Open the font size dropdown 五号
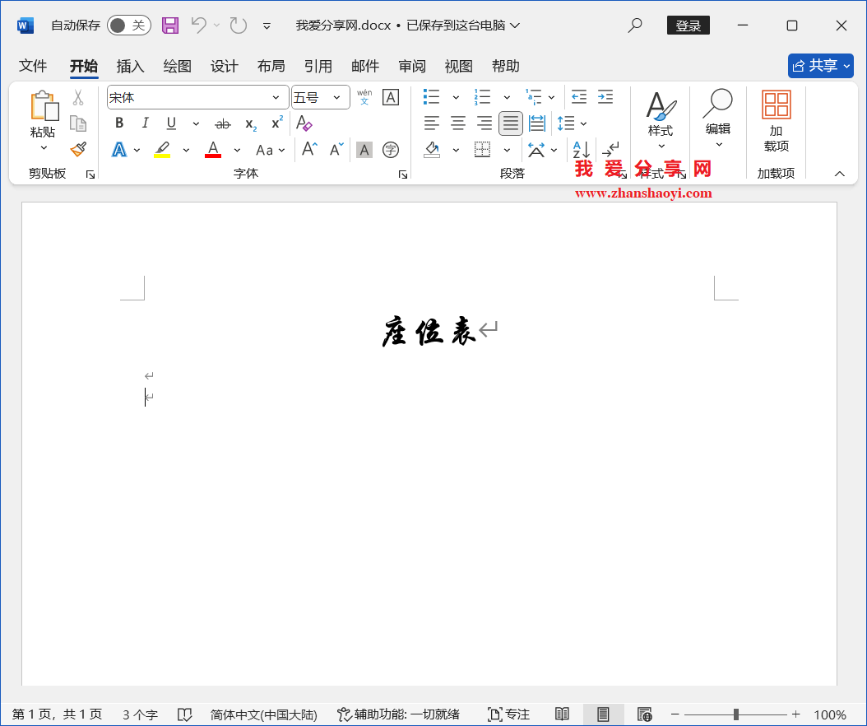Screen dimensions: 867x726 coord(336,97)
